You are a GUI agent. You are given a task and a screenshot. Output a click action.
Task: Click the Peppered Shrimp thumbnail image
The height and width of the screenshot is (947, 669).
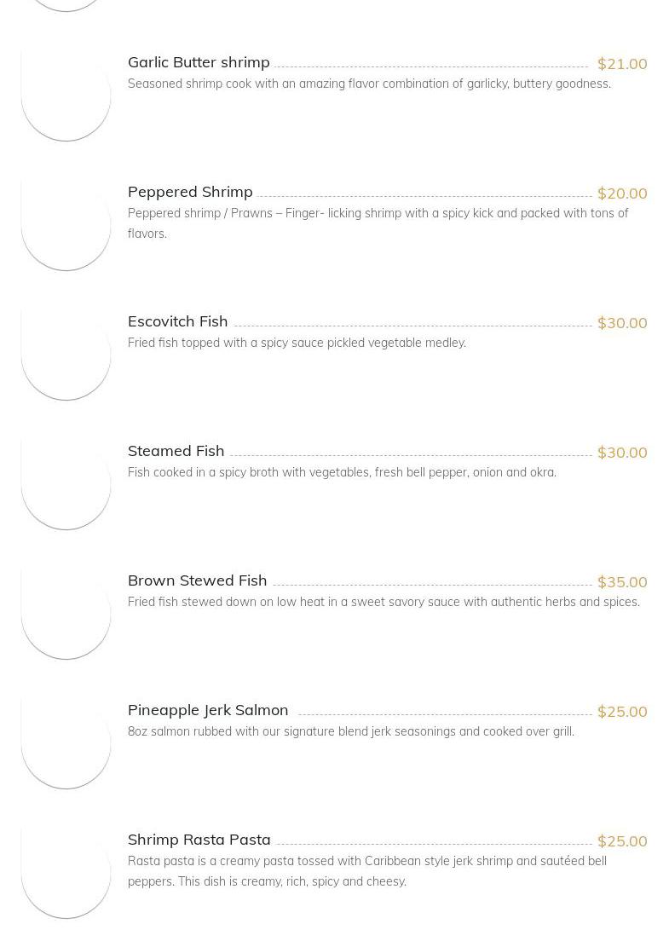click(x=66, y=226)
